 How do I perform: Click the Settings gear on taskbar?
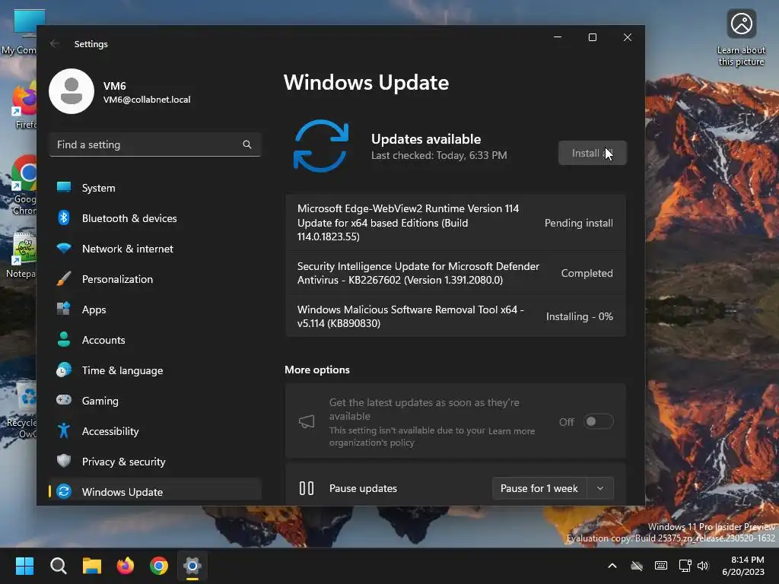coord(192,566)
